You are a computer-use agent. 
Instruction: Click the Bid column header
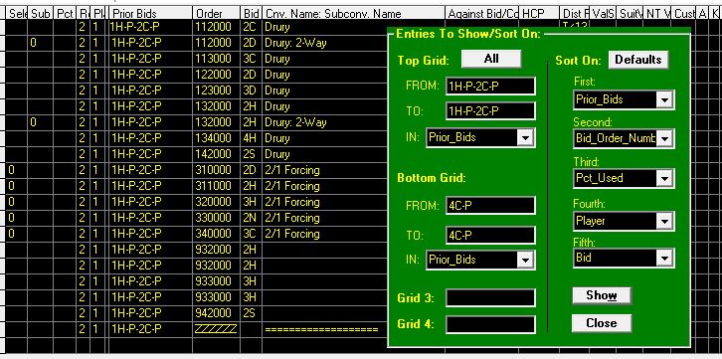(252, 14)
